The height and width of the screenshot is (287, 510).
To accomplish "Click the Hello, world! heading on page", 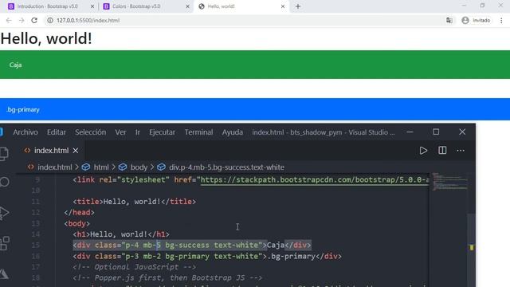I will point(46,38).
